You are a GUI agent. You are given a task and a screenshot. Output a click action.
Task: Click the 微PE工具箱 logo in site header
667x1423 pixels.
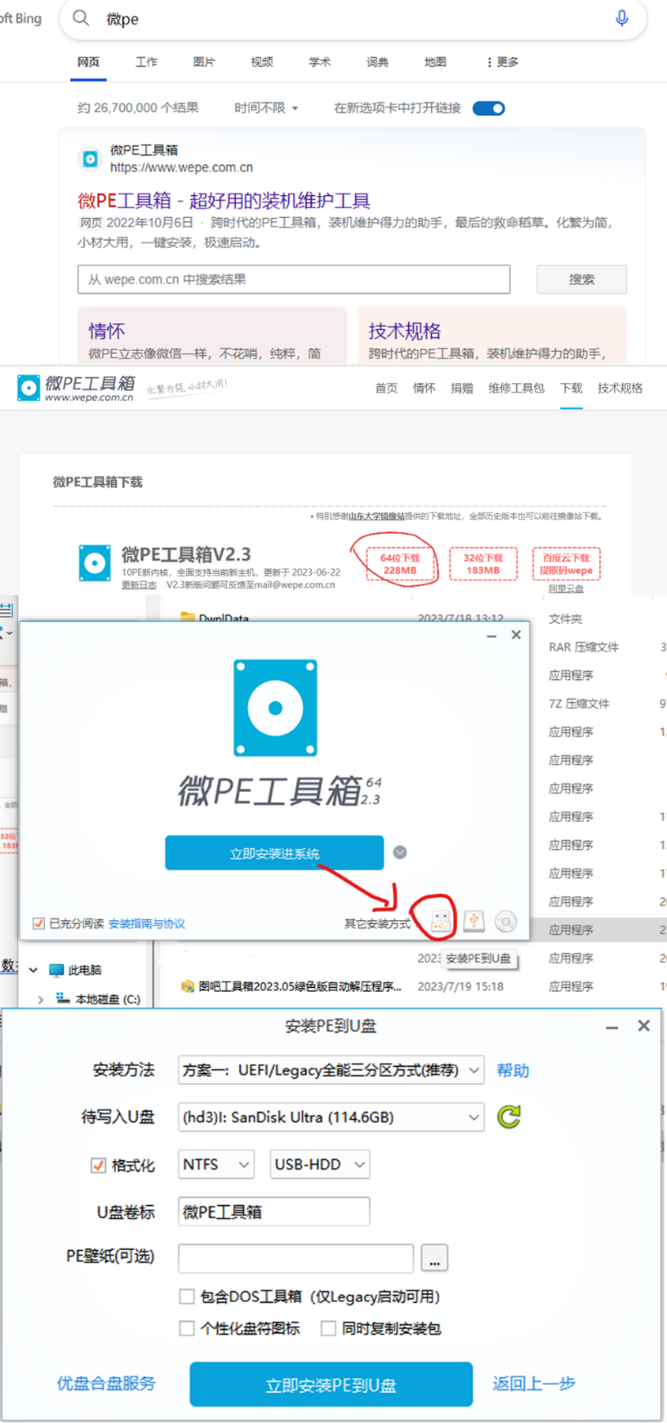pos(77,388)
